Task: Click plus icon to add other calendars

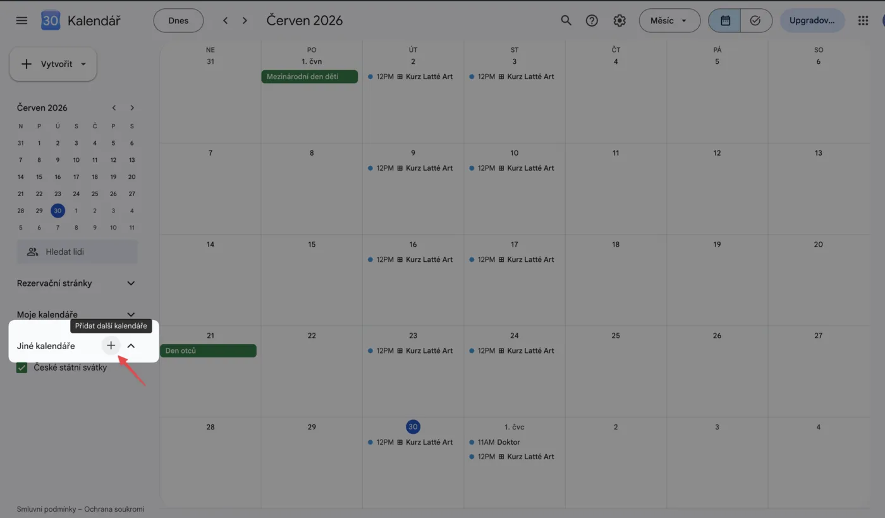Action: point(111,345)
